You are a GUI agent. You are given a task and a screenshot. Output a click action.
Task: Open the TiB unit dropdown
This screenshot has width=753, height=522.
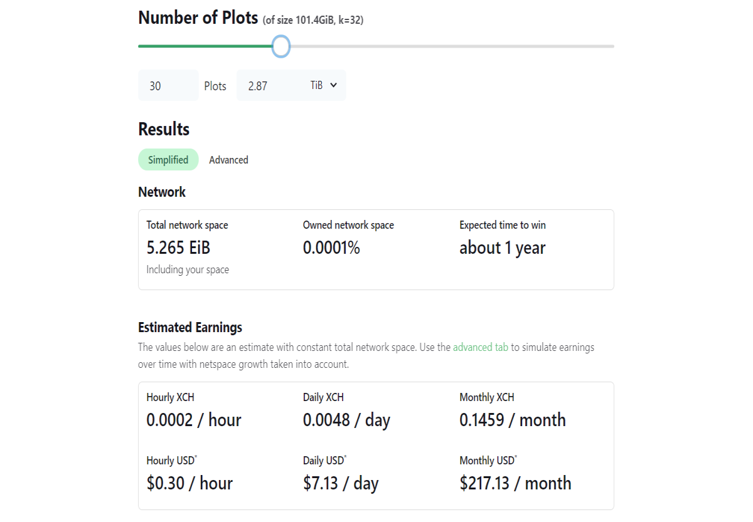click(324, 85)
